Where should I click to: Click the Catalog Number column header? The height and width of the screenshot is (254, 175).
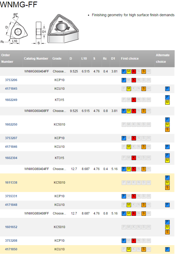(x=36, y=59)
